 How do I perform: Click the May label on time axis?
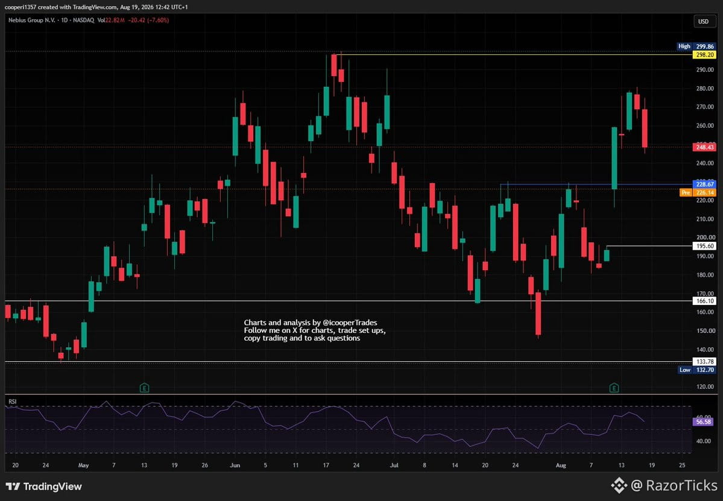coord(83,465)
